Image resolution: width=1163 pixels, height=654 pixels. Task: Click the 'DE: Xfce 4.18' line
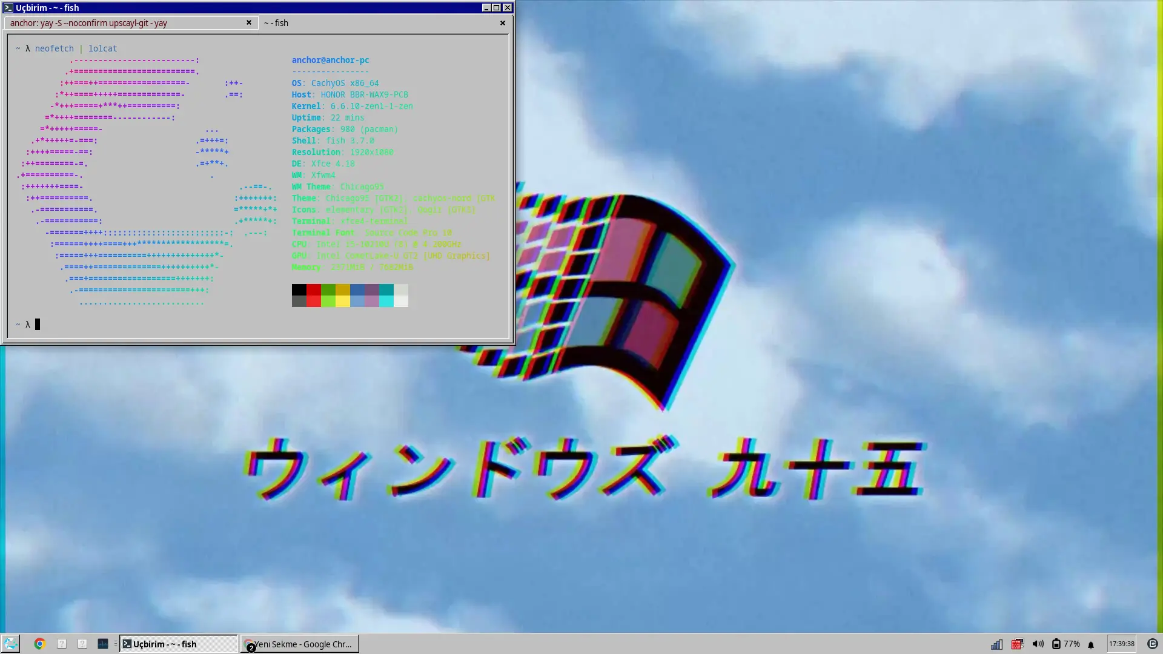coord(323,163)
